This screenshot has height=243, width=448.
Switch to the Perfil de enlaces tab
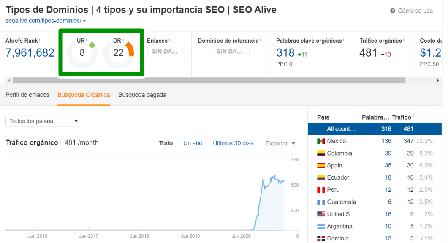point(27,95)
